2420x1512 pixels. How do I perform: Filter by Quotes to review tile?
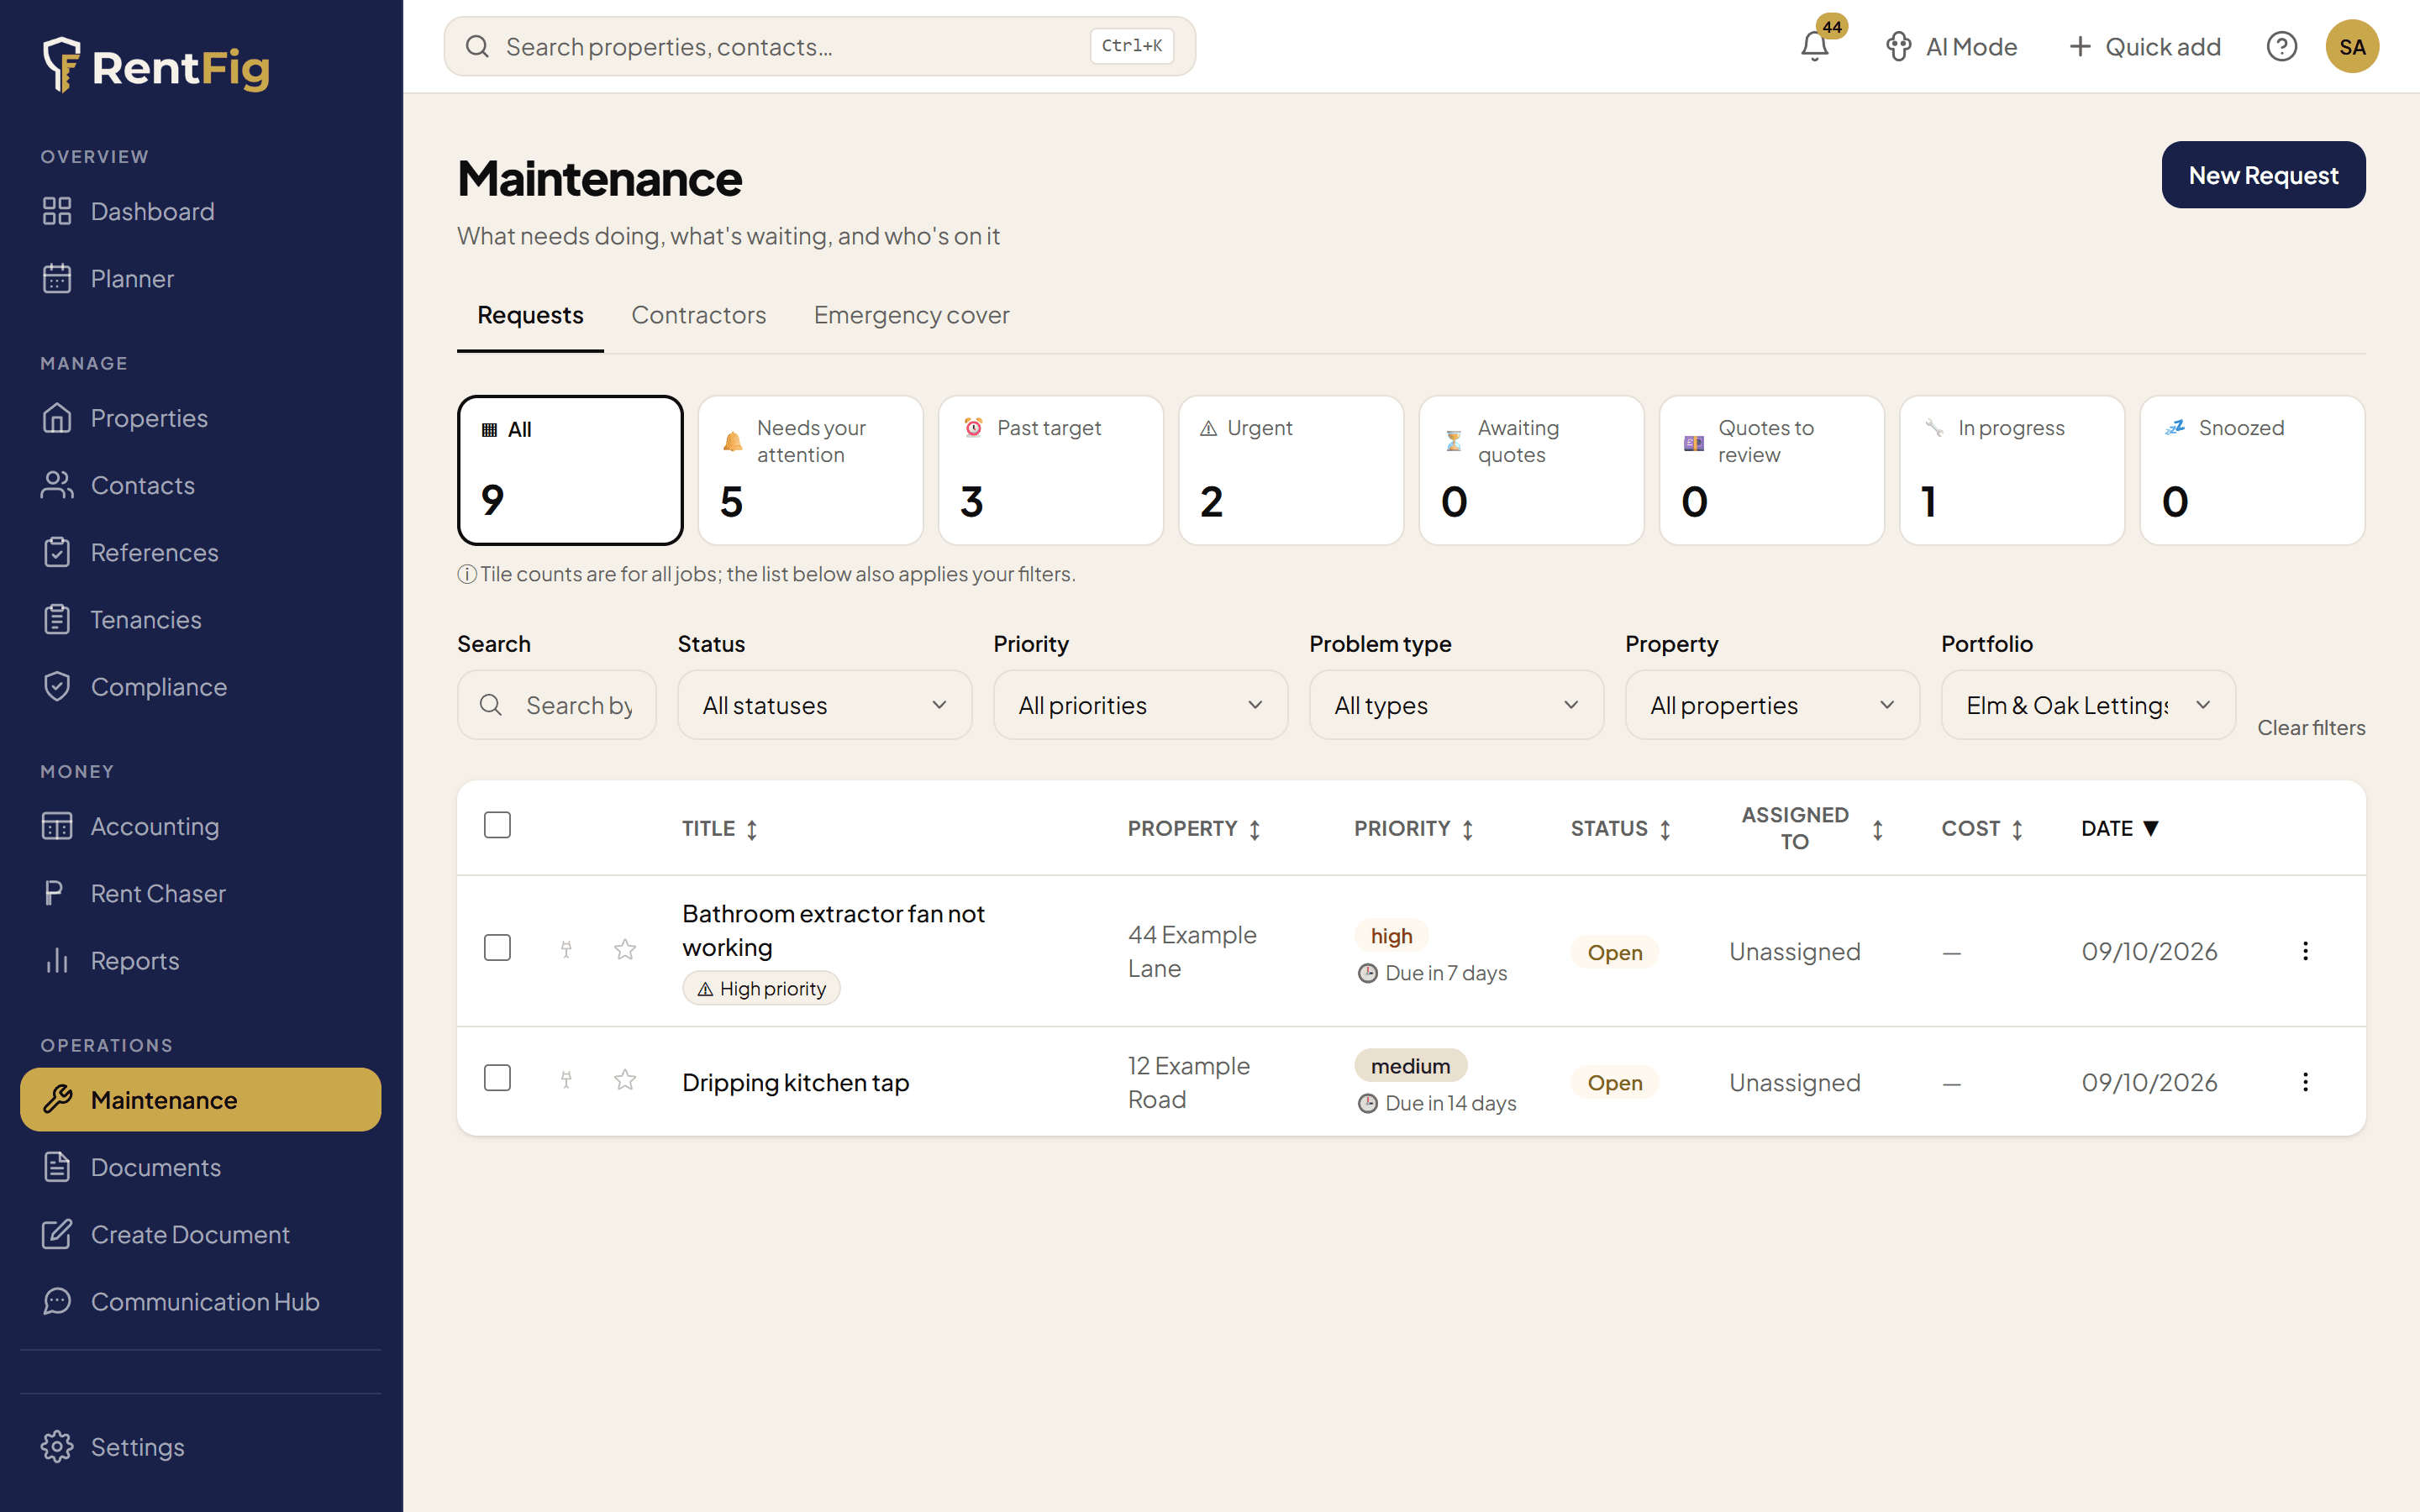point(1772,470)
